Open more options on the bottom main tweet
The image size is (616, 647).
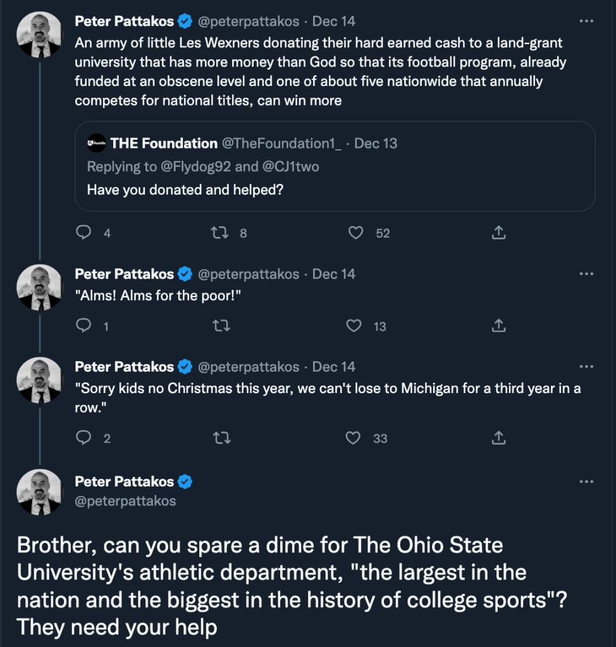point(586,481)
